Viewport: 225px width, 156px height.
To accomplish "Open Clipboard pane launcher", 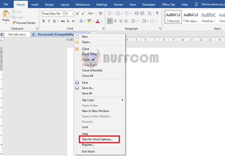I will [37, 29].
